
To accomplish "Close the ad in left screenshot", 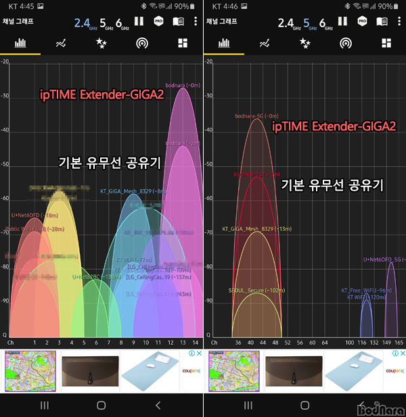I will point(199,353).
